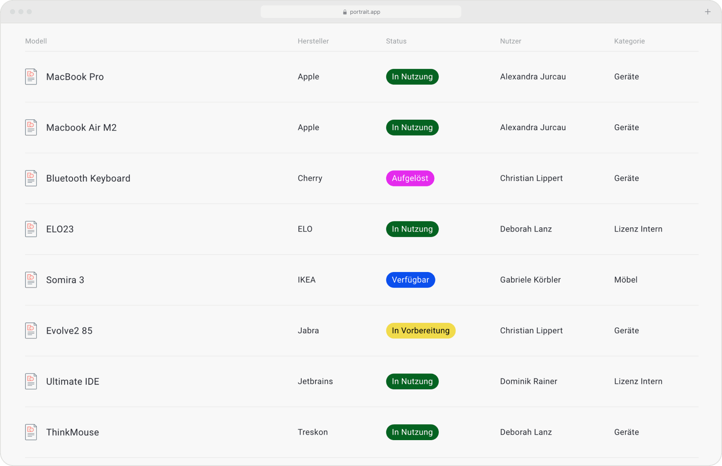Click the Evolve2 85 document icon
The image size is (722, 466).
point(31,330)
